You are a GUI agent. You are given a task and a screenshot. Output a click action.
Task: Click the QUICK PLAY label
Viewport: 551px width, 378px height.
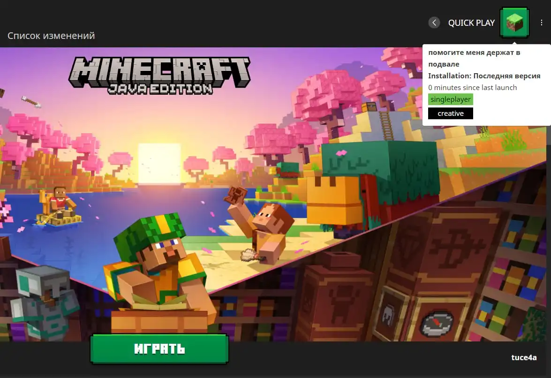click(x=471, y=23)
